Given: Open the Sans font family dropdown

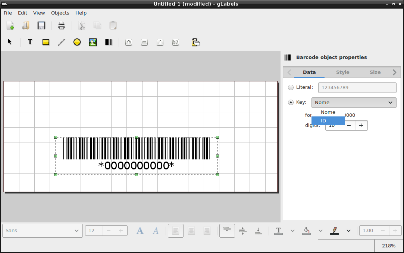Looking at the screenshot, I should coord(43,231).
